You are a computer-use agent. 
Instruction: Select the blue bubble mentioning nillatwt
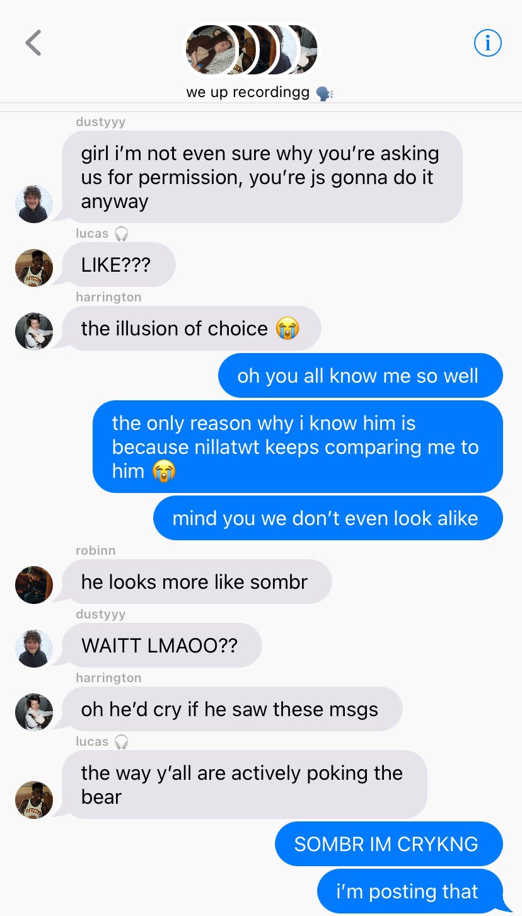(298, 447)
